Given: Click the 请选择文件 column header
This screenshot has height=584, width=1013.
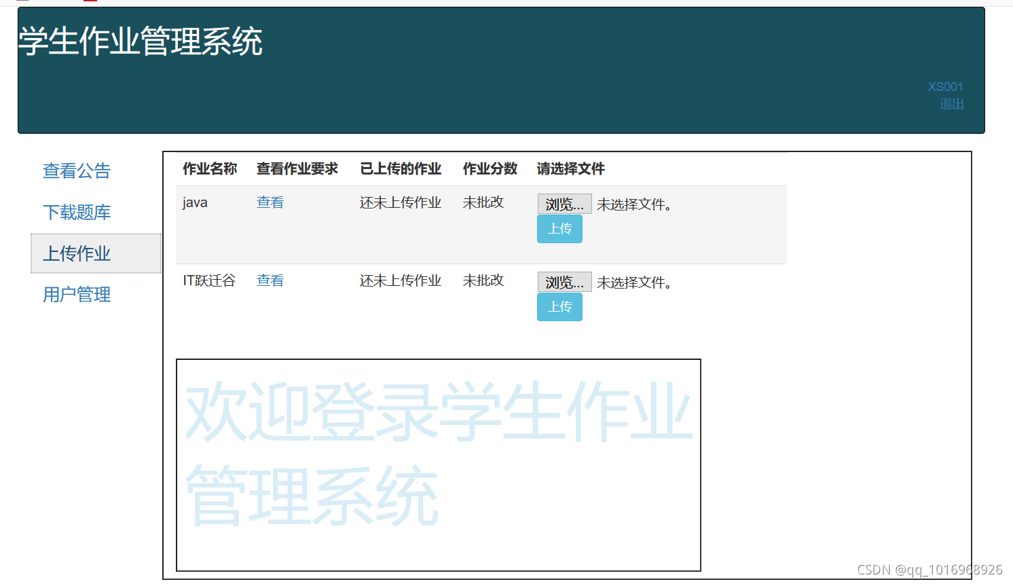Looking at the screenshot, I should click(x=570, y=168).
